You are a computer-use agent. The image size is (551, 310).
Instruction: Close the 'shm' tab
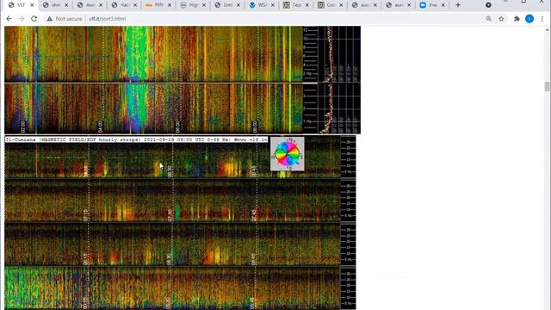coord(66,5)
